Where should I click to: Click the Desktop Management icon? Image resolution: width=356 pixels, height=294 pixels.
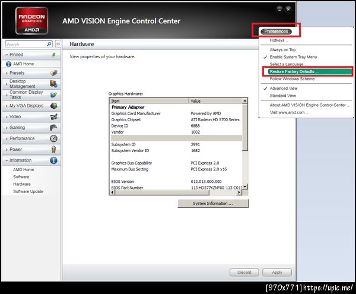(53, 84)
